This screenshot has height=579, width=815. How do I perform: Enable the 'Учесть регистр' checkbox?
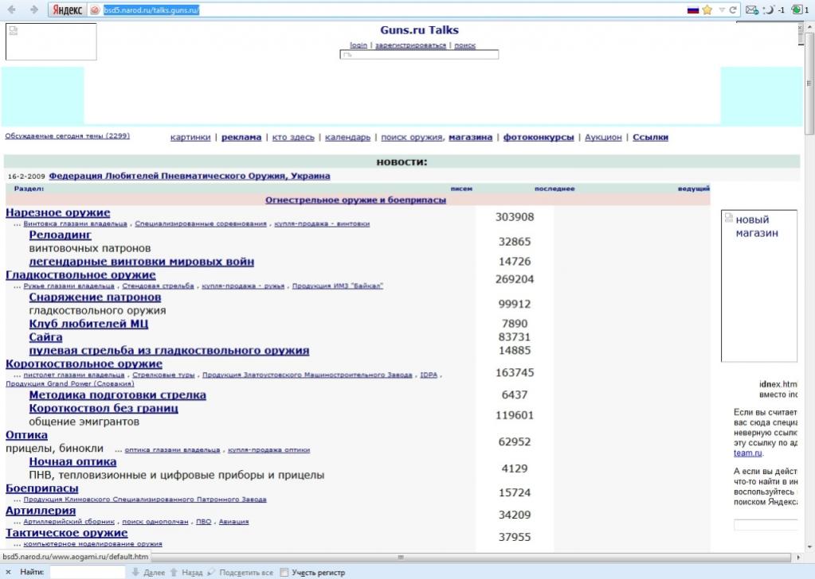click(284, 572)
